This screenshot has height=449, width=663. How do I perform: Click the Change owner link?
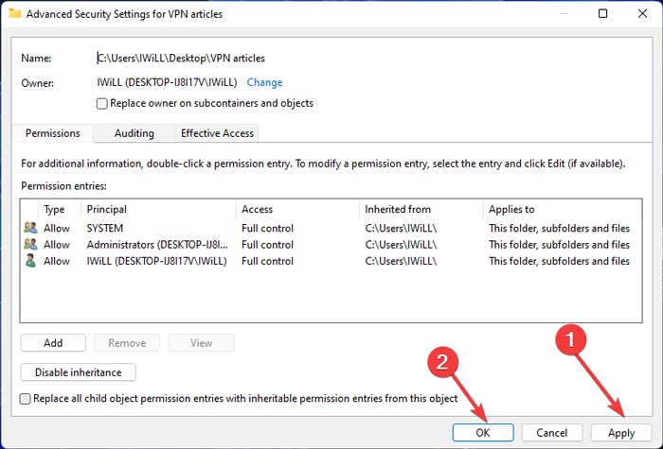[264, 82]
